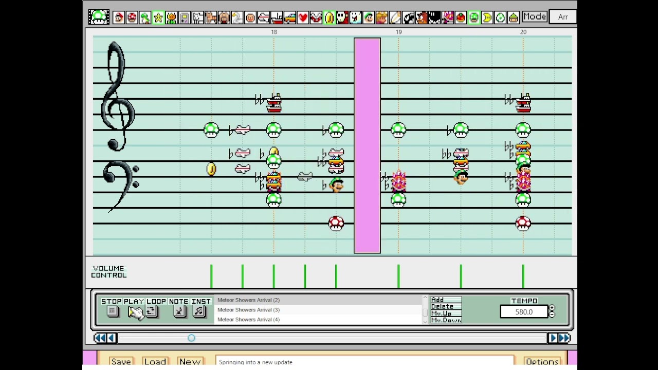Select the Boo ghost instrument
This screenshot has height=370, width=658.
[x=355, y=17]
